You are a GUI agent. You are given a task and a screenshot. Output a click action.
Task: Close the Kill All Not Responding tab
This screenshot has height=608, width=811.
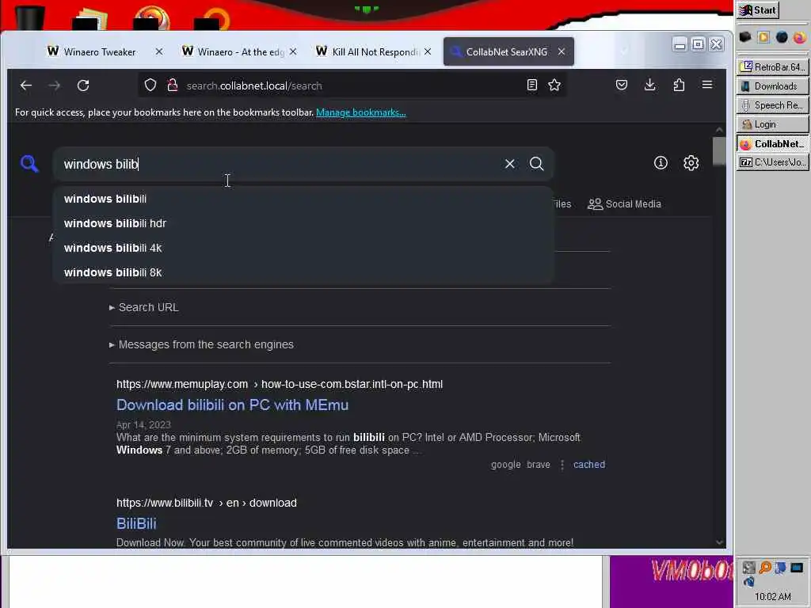point(428,51)
